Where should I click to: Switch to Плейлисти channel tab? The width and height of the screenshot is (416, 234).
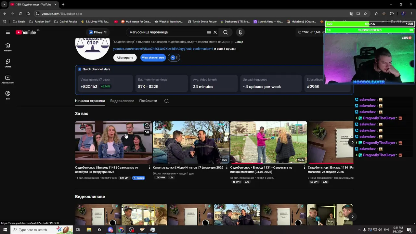click(x=148, y=101)
